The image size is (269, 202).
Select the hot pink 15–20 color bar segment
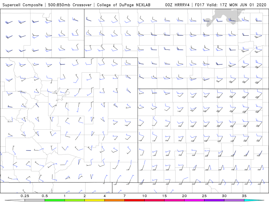point(174,200)
